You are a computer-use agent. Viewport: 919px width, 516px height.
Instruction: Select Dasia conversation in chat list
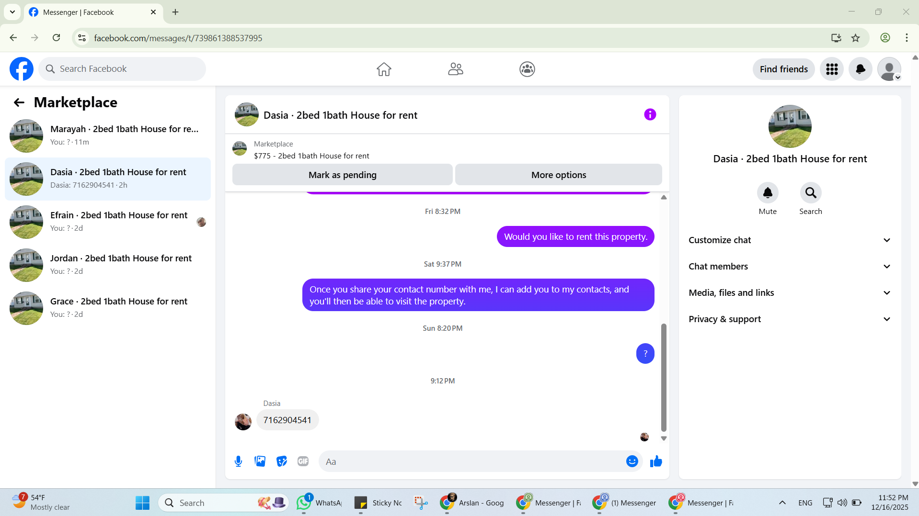coord(108,179)
